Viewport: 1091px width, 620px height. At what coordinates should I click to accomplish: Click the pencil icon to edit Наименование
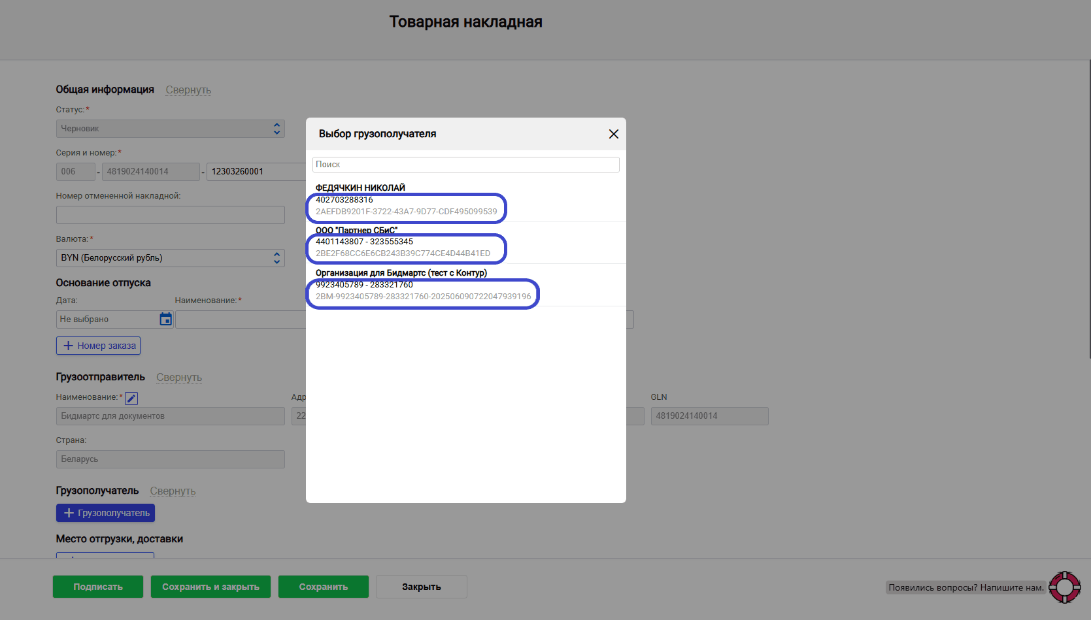pyautogui.click(x=131, y=398)
